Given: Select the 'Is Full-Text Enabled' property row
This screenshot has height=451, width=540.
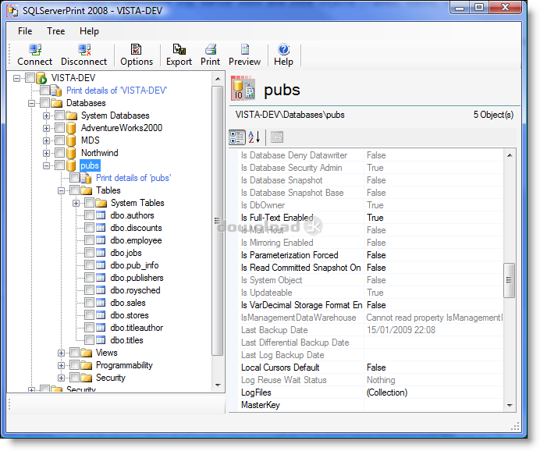Looking at the screenshot, I should coord(370,218).
